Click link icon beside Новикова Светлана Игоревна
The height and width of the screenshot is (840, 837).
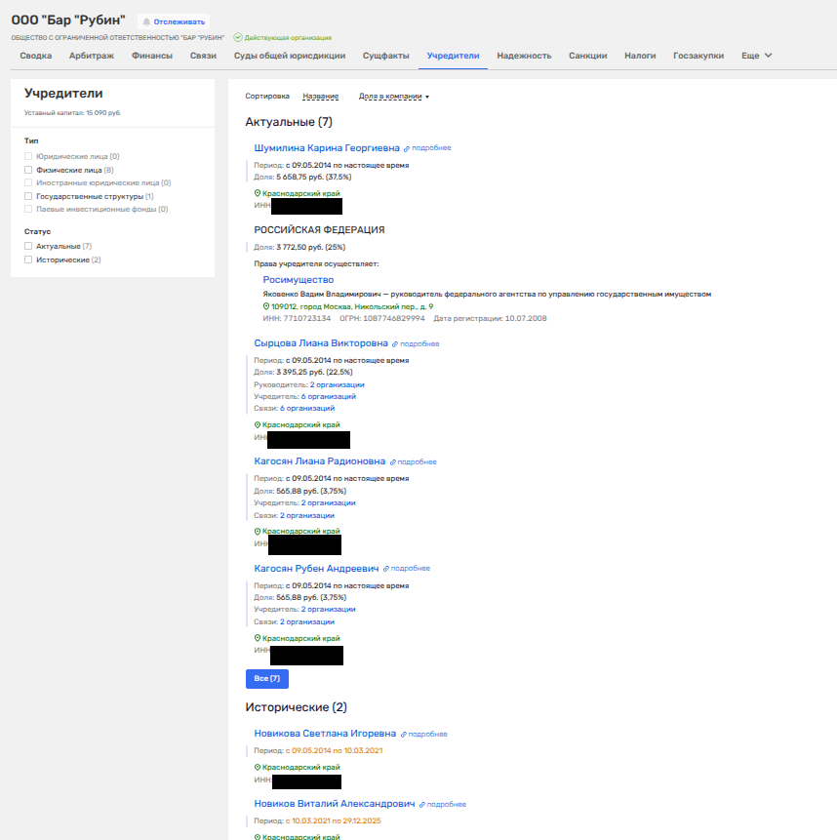click(403, 735)
